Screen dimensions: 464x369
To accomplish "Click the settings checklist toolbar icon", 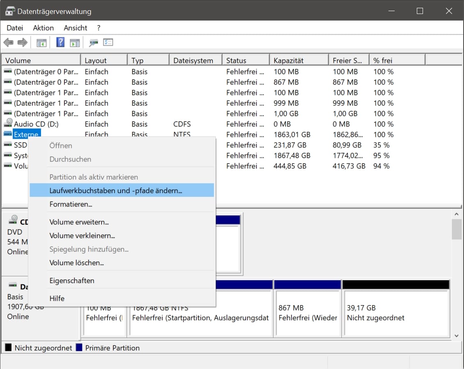I will (x=108, y=42).
